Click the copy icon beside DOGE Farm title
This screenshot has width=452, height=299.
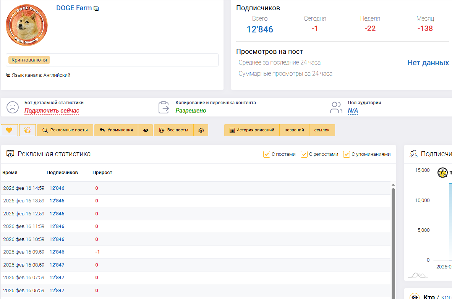click(96, 8)
